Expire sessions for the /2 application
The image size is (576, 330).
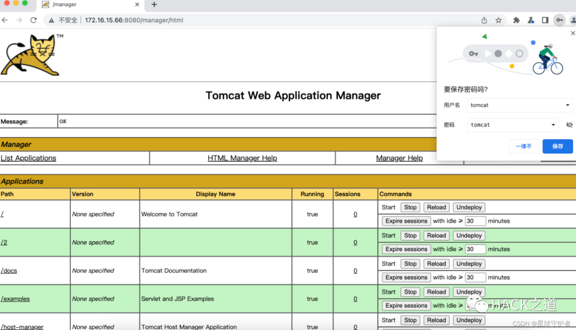coord(406,249)
